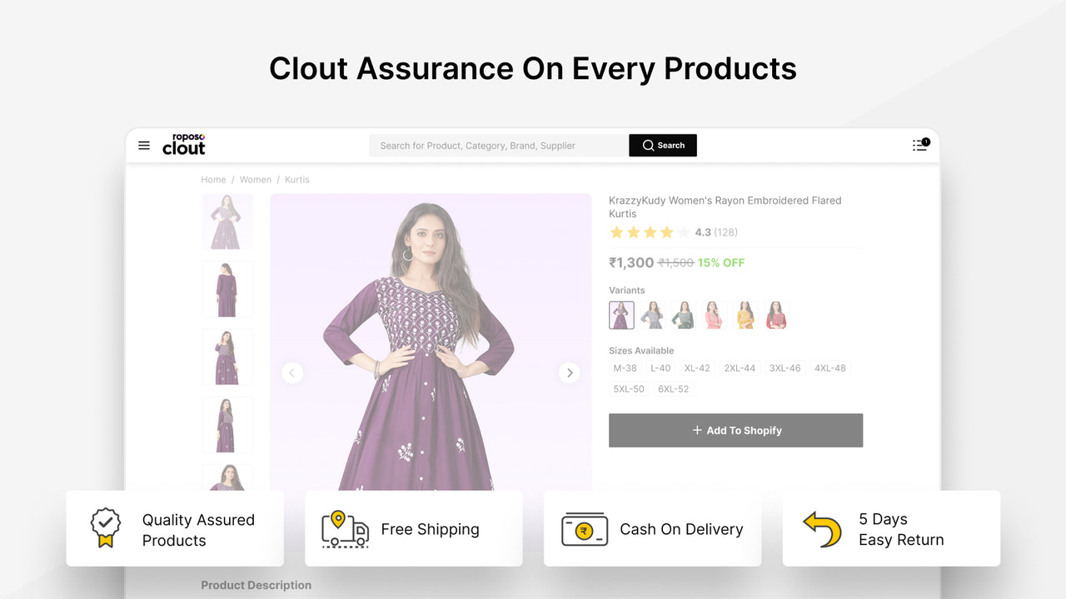Open the hamburger navigation menu
This screenshot has height=599, width=1066.
[143, 145]
